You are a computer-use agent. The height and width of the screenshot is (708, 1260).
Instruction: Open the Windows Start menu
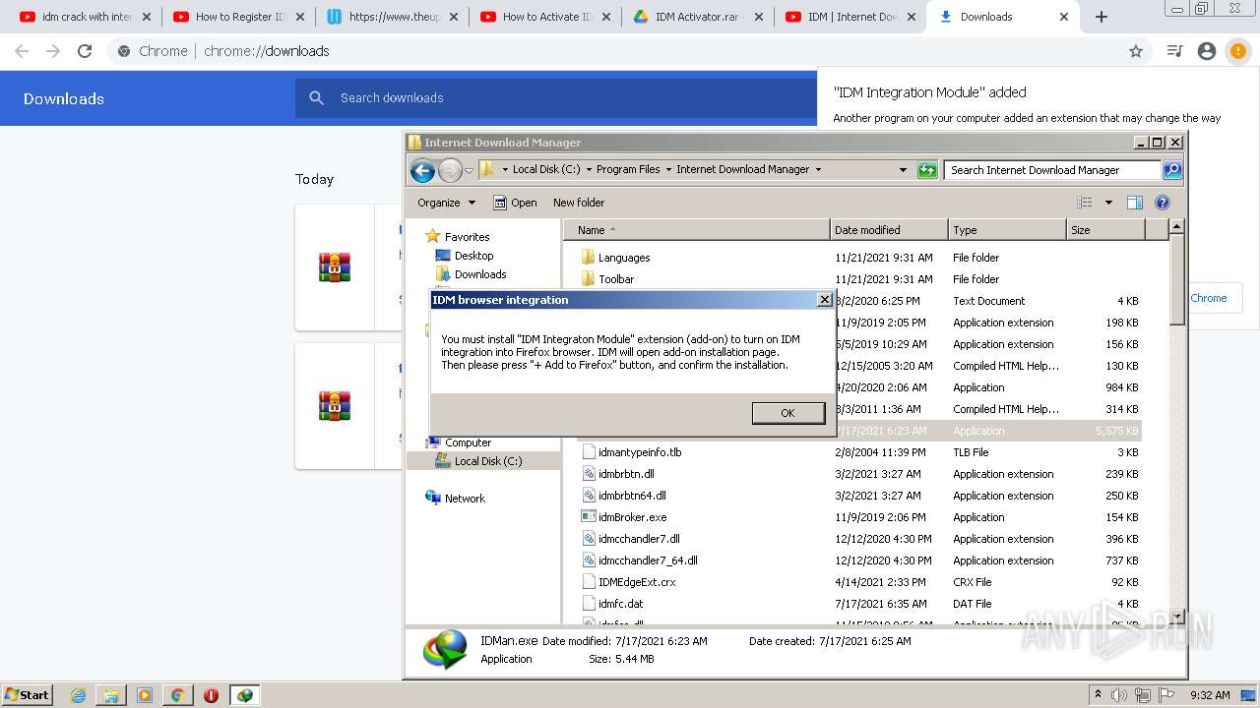tap(28, 695)
